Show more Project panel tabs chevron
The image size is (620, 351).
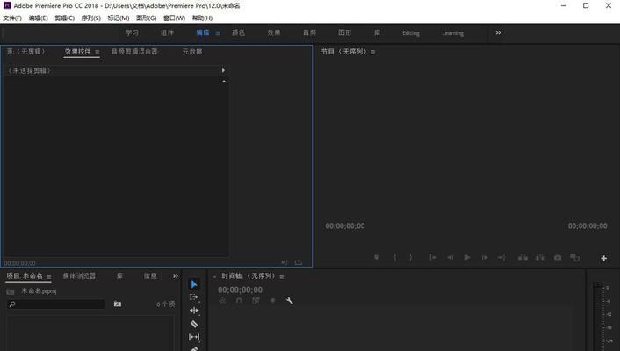[x=176, y=276]
